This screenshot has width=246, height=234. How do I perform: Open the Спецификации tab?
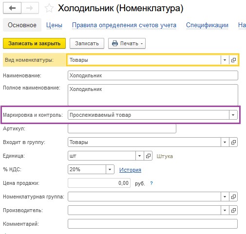pyautogui.click(x=207, y=25)
